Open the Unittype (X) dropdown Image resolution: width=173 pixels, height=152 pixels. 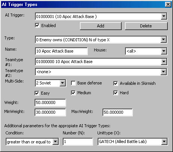pyautogui.click(x=164, y=142)
